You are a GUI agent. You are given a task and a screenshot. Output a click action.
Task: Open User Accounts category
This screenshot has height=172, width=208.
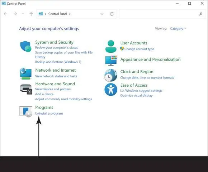[134, 43]
